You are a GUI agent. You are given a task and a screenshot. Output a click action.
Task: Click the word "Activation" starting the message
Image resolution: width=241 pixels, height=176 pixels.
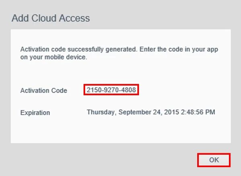click(x=33, y=49)
